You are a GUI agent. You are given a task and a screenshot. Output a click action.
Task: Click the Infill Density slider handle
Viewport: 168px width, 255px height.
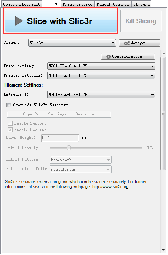[x=69, y=148]
